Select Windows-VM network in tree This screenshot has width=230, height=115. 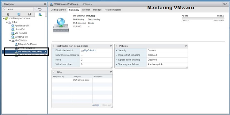coord(21,37)
